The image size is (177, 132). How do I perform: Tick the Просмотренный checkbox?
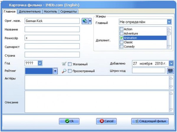pyautogui.click(x=70, y=71)
